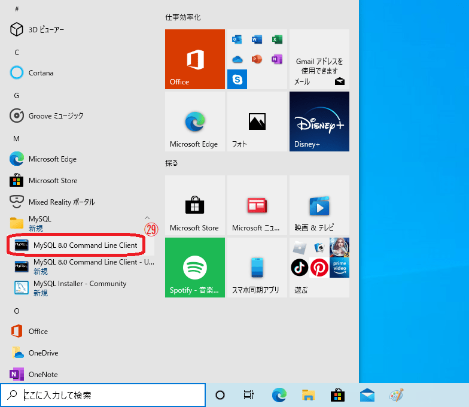Image resolution: width=469 pixels, height=407 pixels.
Task: Open Solitaire cards icon in 遊ぶ tile
Action: pyautogui.click(x=319, y=248)
